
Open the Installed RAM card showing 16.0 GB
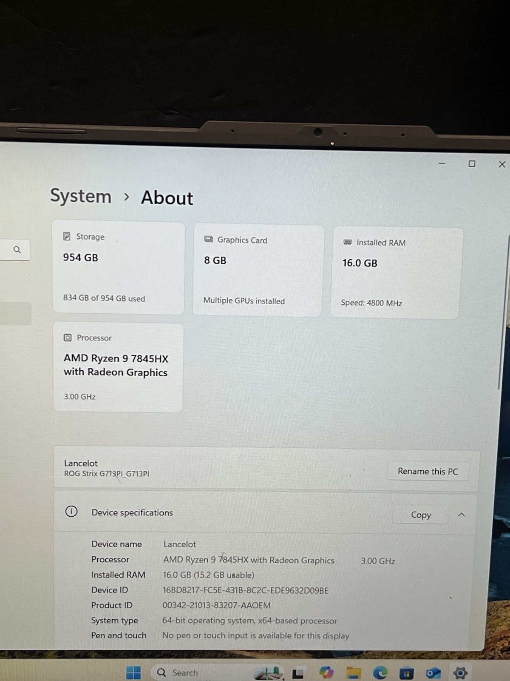point(397,273)
